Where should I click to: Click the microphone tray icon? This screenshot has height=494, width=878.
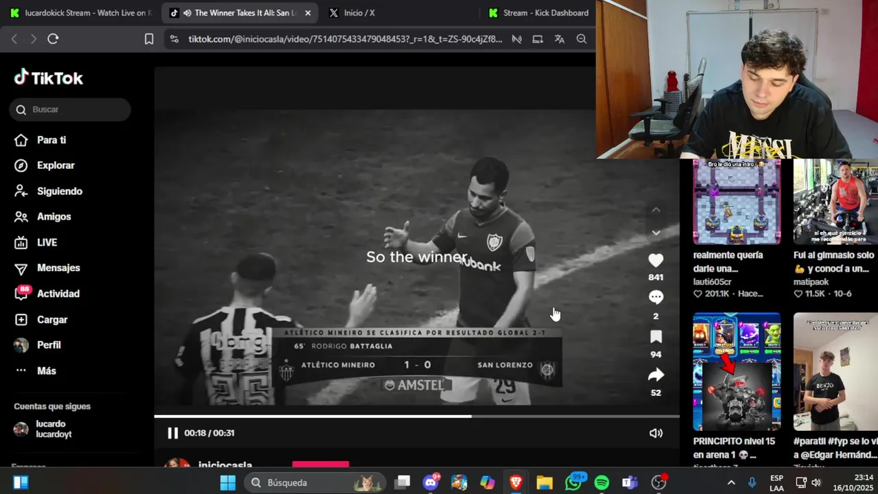point(752,483)
